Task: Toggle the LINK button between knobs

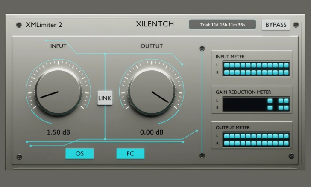Action: 105,98
